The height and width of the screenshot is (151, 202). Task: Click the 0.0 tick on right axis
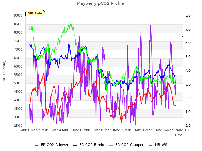click(188, 126)
